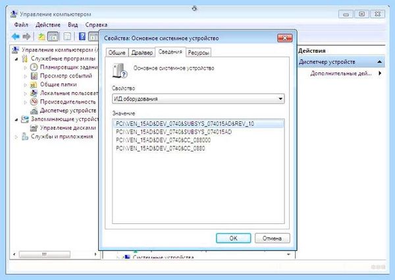
Task: Click the Диспетчер устройств tree icon
Action: pyautogui.click(x=34, y=111)
